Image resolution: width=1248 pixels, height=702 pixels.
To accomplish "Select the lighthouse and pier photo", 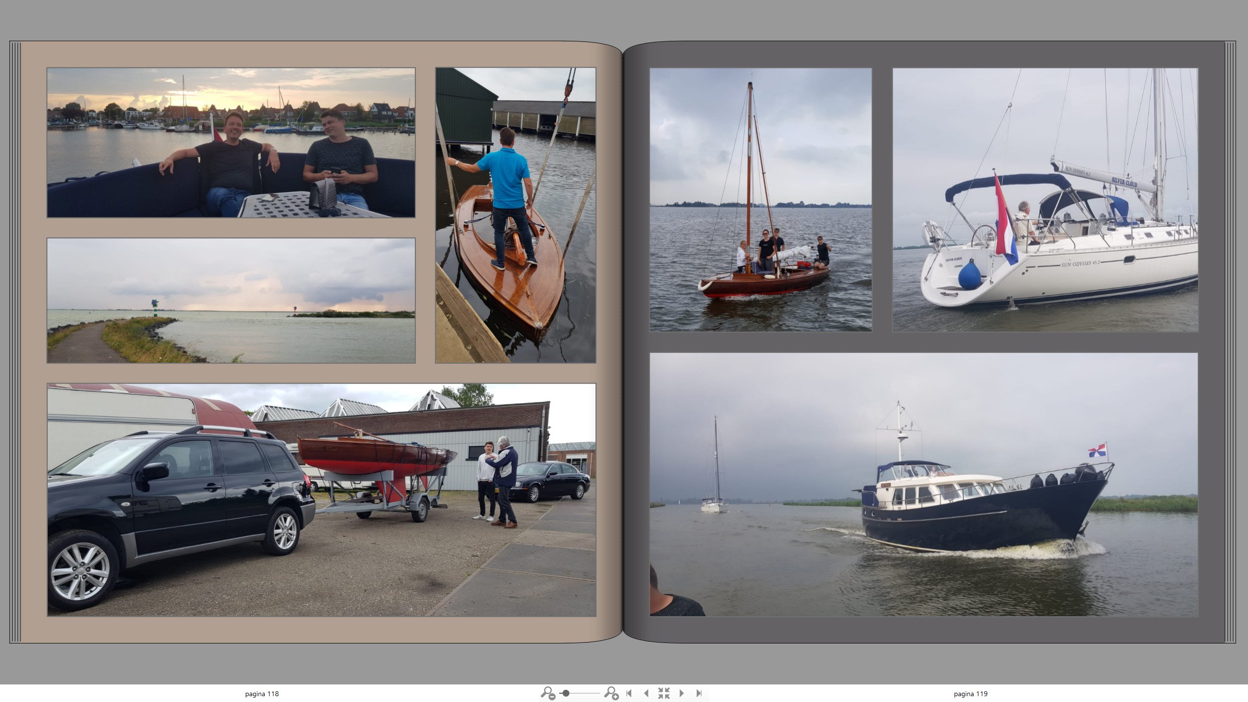I will 231,300.
